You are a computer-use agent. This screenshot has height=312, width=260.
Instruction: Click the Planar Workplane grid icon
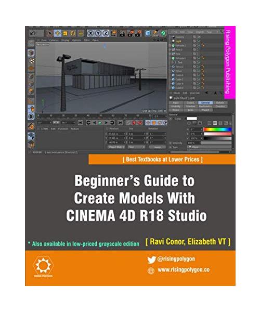pyautogui.click(x=31, y=136)
